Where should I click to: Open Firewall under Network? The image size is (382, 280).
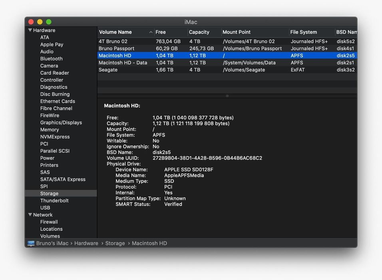(x=49, y=222)
